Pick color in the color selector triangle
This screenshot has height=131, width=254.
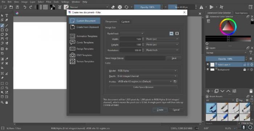[228, 26]
